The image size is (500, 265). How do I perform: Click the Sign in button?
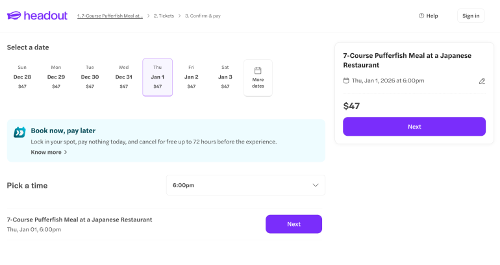[x=471, y=16]
